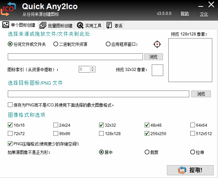Screen dimensions: 218x178
Task: Decrease the icon index with down arrow
Action: pyautogui.click(x=93, y=71)
